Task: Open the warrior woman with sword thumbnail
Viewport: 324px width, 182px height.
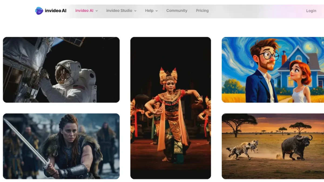Action: (x=61, y=146)
